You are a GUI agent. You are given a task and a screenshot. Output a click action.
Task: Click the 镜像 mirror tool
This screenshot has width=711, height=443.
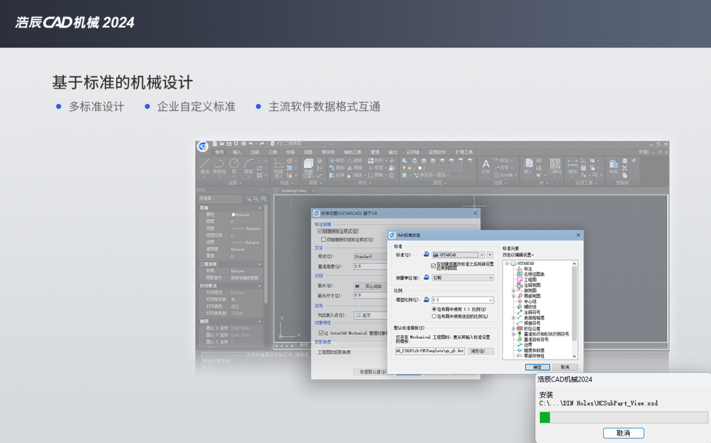click(356, 168)
